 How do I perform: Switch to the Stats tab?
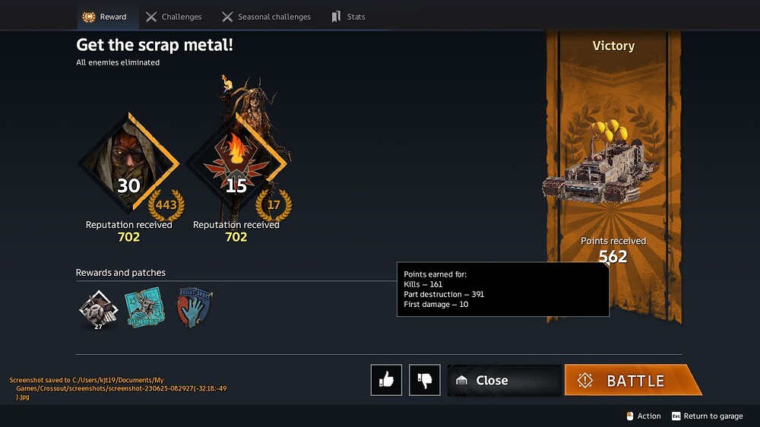pyautogui.click(x=348, y=17)
